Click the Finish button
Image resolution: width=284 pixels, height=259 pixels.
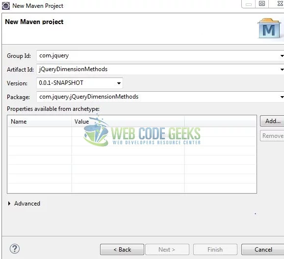(215, 250)
